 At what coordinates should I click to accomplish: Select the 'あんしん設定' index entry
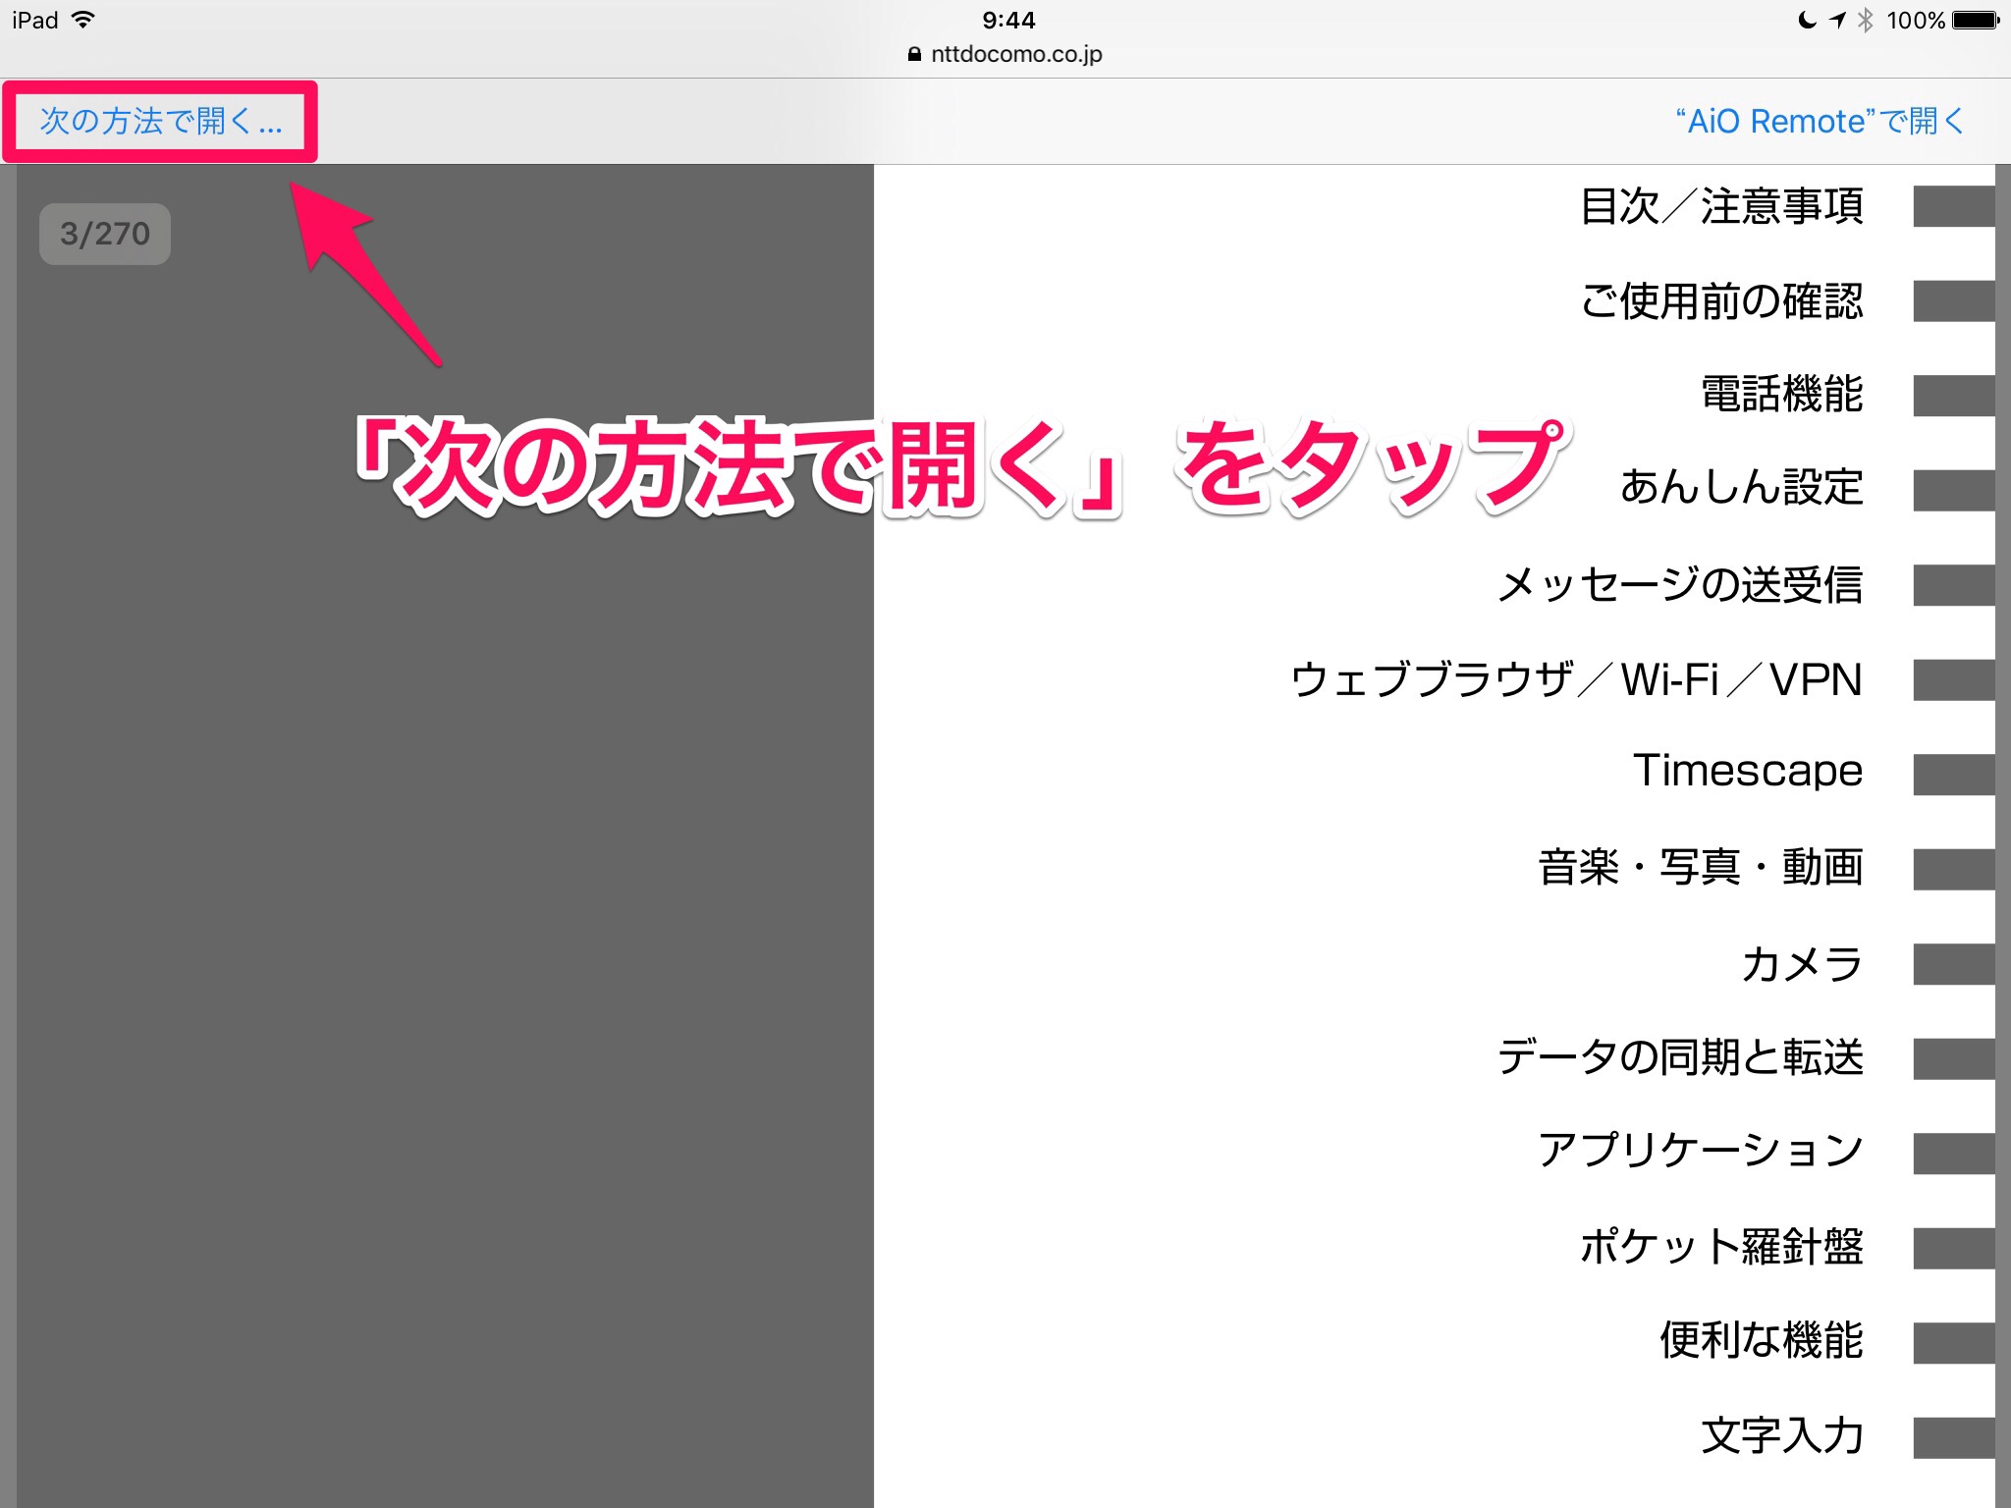(1741, 488)
